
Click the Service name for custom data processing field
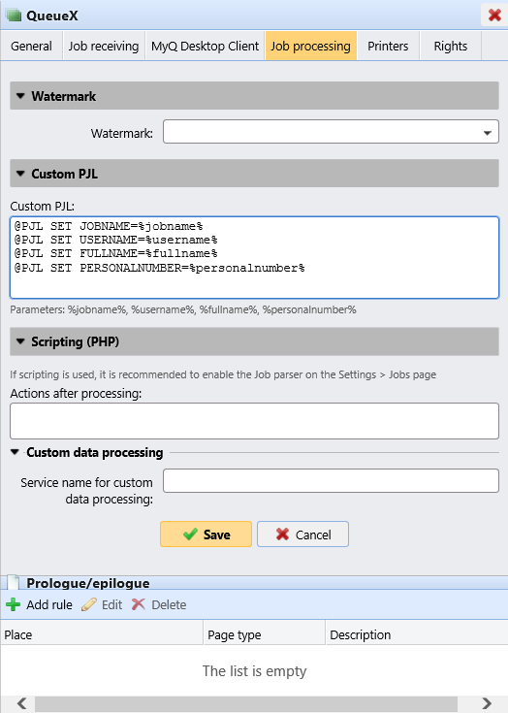point(331,480)
